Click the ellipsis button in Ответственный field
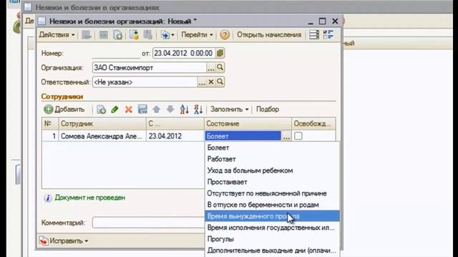 tap(202, 82)
